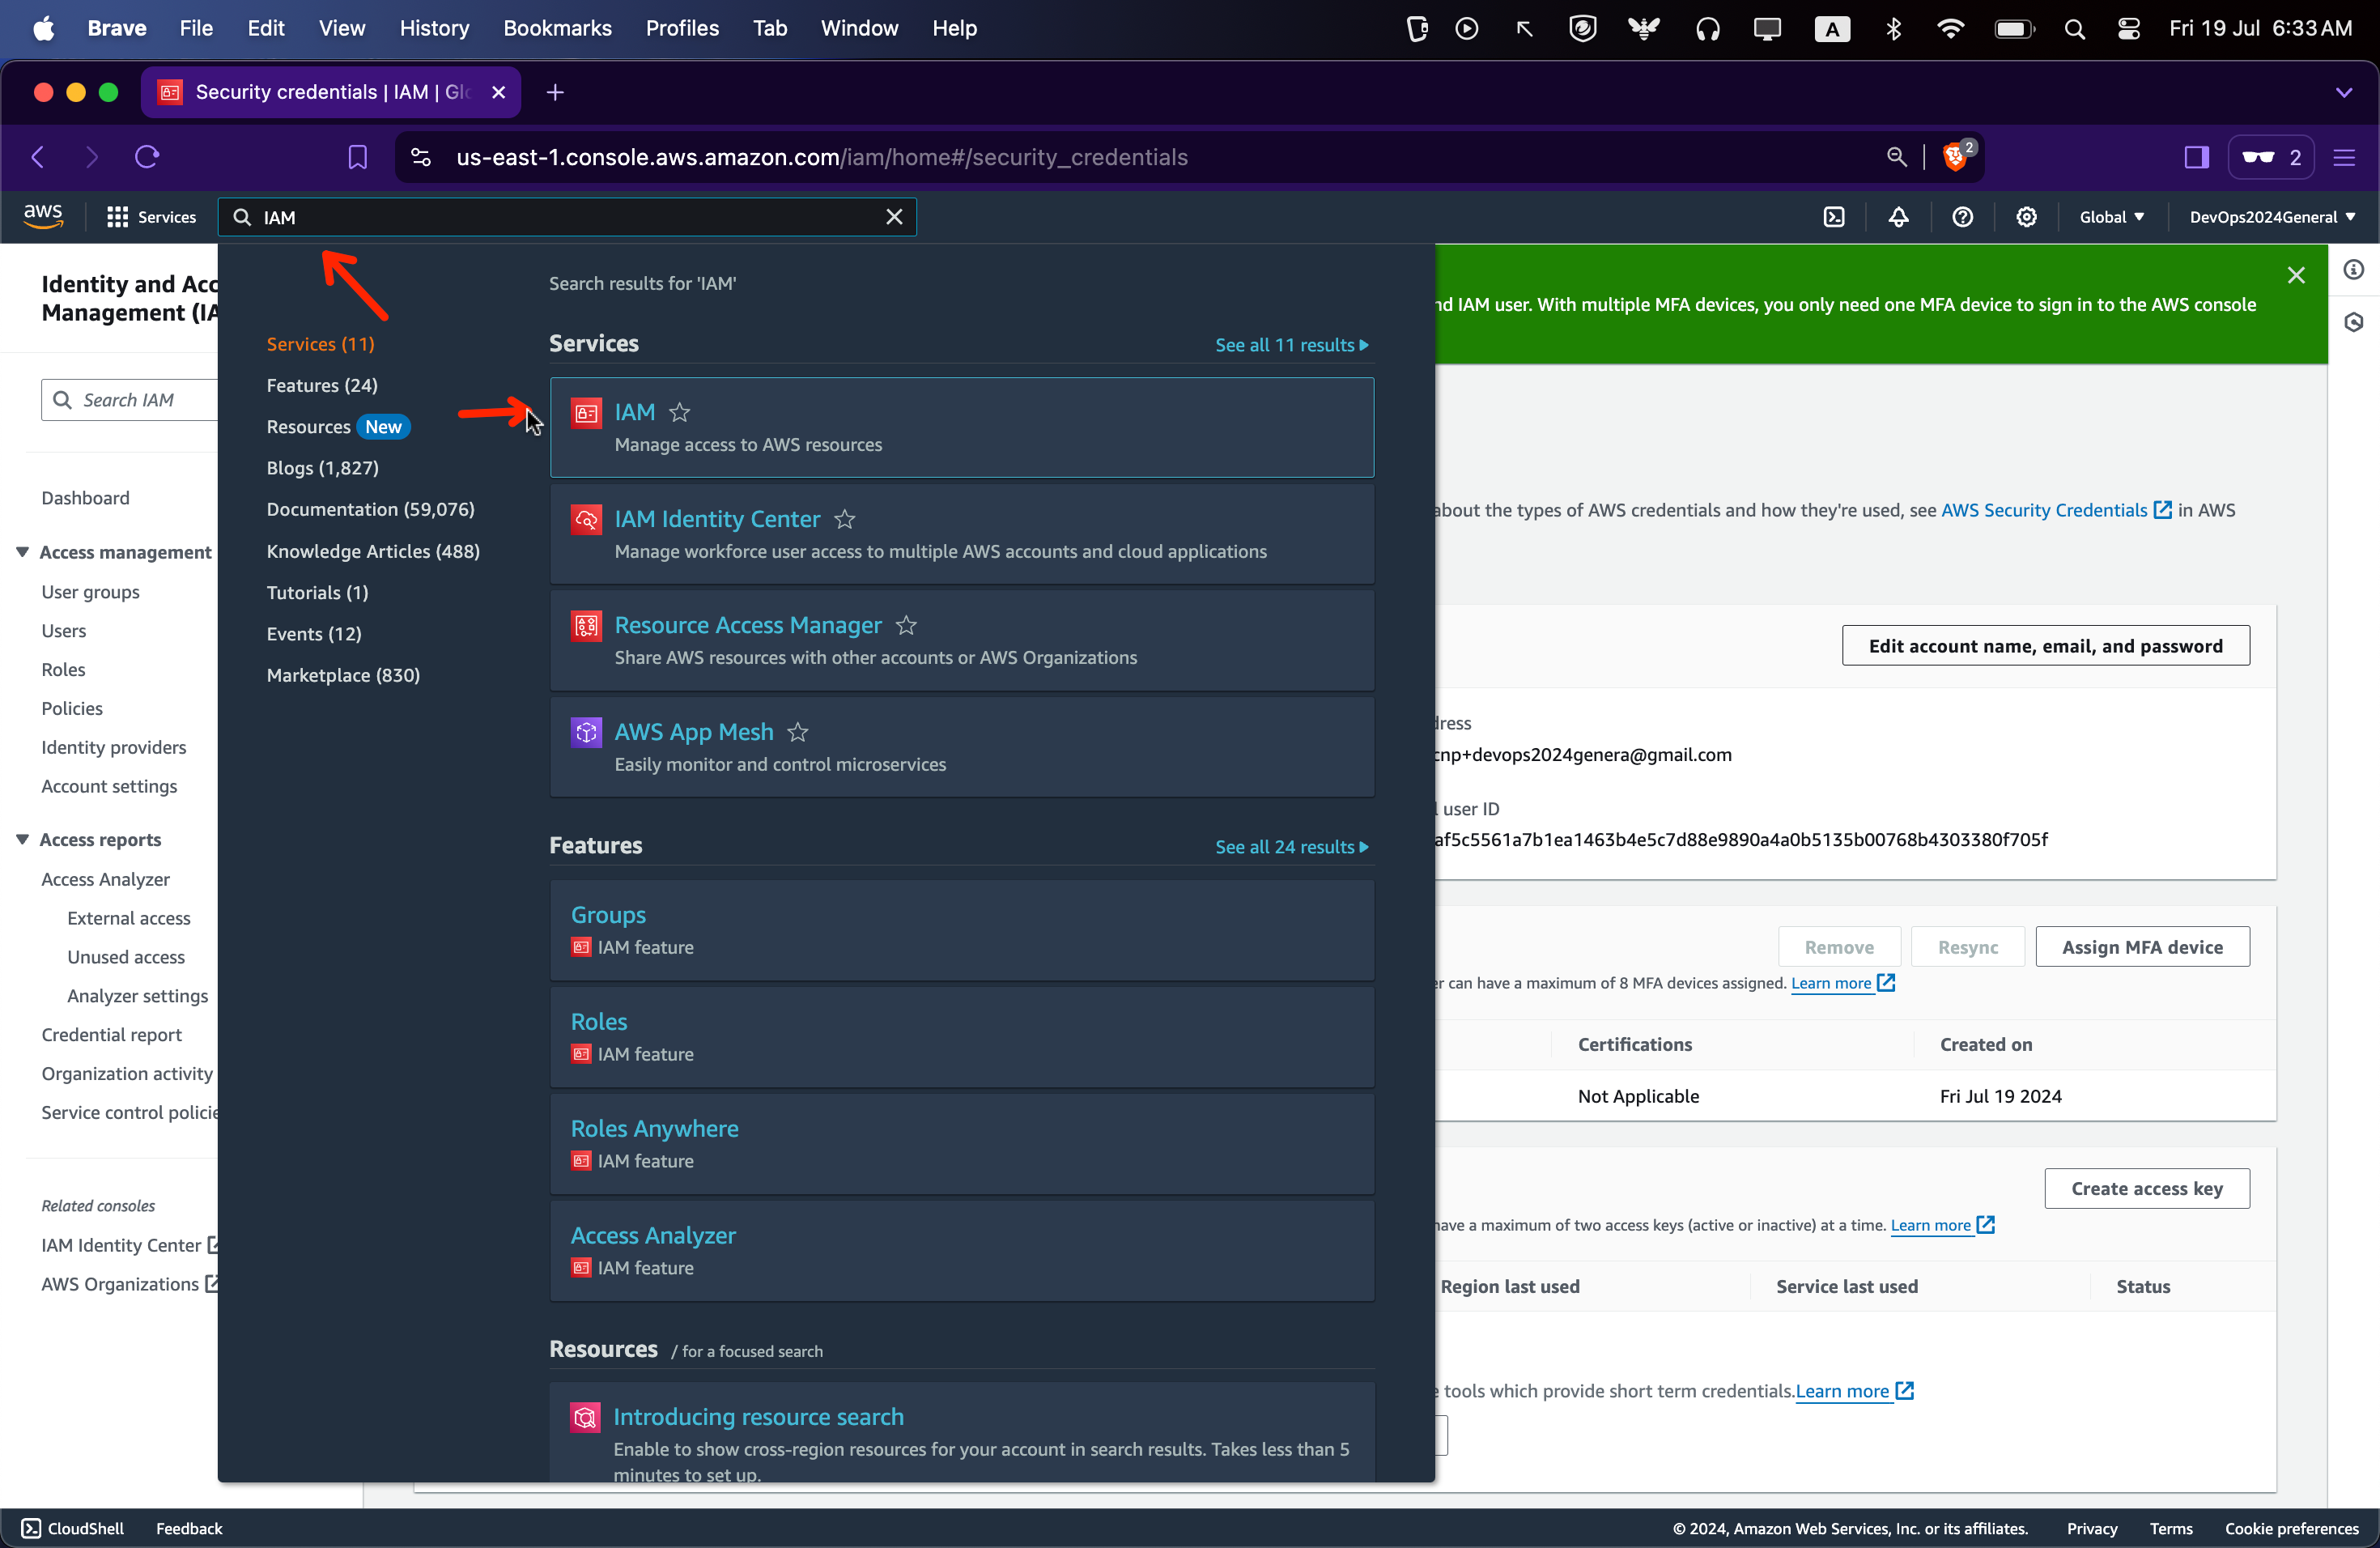Click the support help question-mark icon
This screenshot has height=1548, width=2380.
click(x=1962, y=217)
